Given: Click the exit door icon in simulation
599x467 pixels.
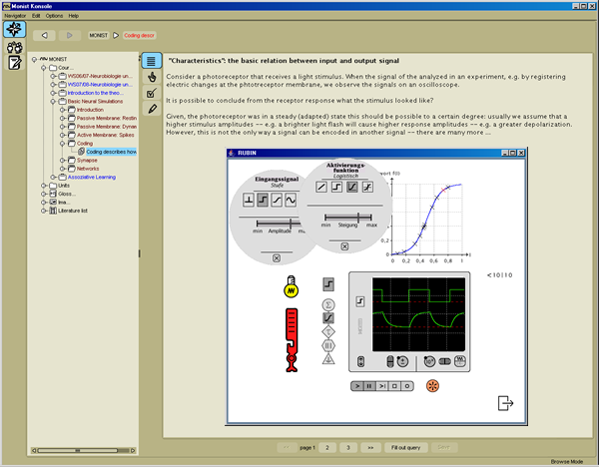Looking at the screenshot, I should (x=506, y=403).
